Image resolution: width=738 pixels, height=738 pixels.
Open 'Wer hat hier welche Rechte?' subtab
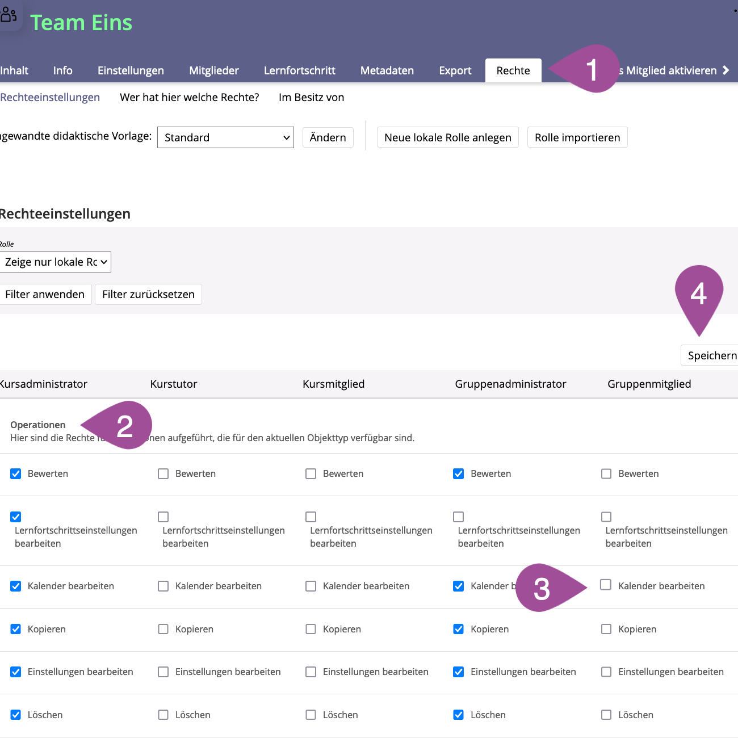pyautogui.click(x=189, y=97)
